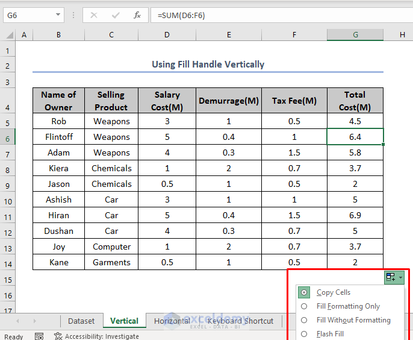Select row 6 header
This screenshot has width=413, height=340.
8,137
